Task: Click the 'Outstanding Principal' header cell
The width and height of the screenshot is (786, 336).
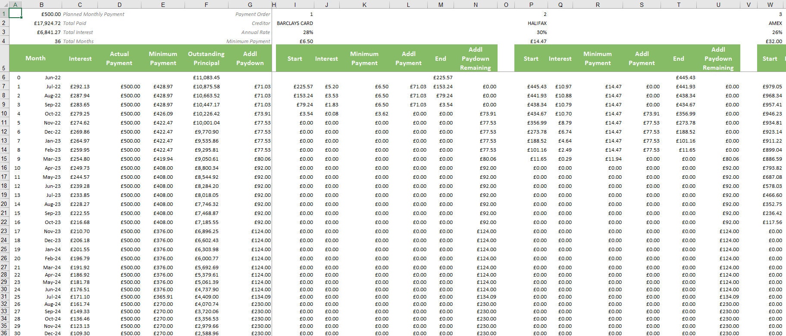Action: (206, 58)
